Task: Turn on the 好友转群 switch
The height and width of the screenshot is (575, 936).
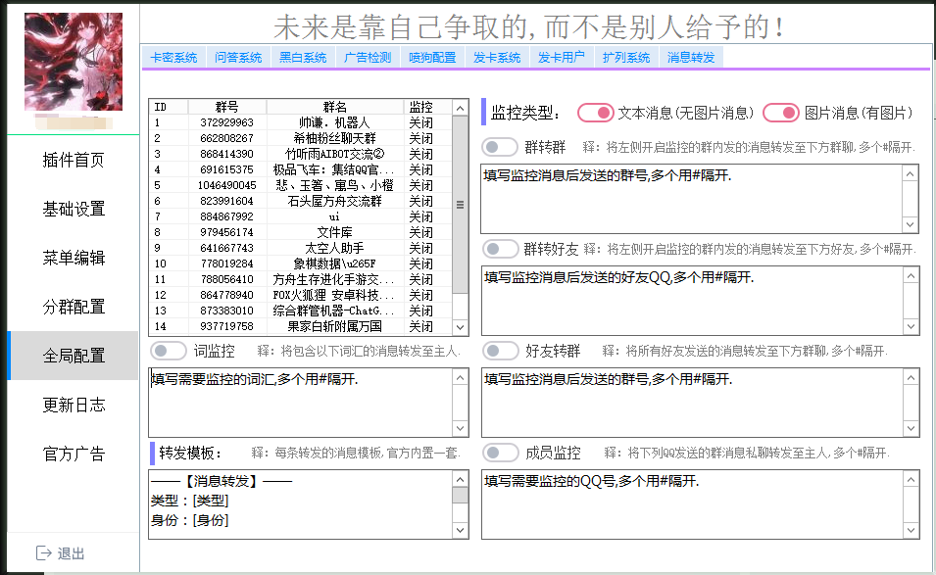Action: [501, 350]
